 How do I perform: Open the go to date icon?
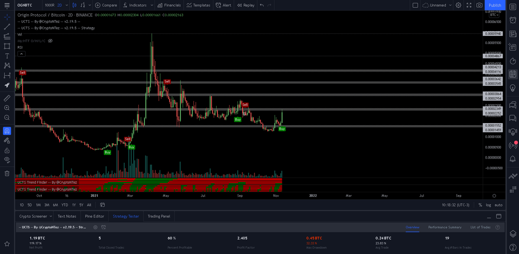coord(103,205)
